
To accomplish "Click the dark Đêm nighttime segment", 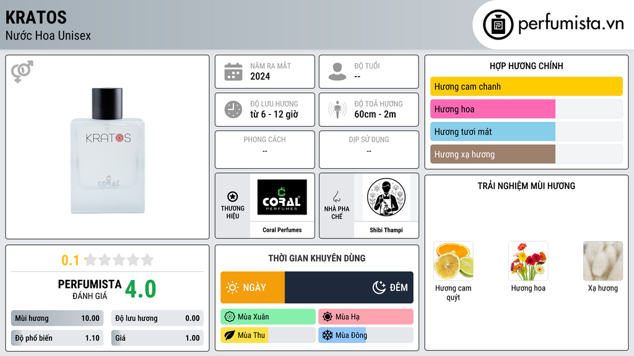I will point(349,287).
